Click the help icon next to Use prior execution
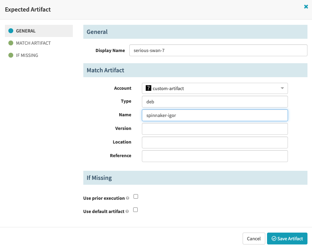312x249 pixels. 128,198
